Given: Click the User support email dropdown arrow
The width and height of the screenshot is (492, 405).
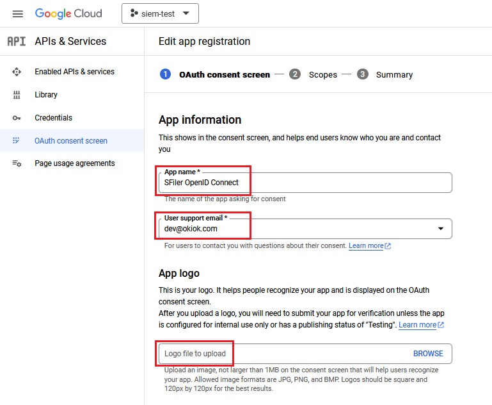Looking at the screenshot, I should point(441,229).
